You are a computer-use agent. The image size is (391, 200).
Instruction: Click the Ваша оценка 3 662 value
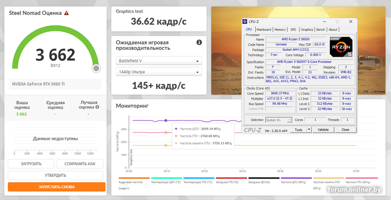point(22,114)
